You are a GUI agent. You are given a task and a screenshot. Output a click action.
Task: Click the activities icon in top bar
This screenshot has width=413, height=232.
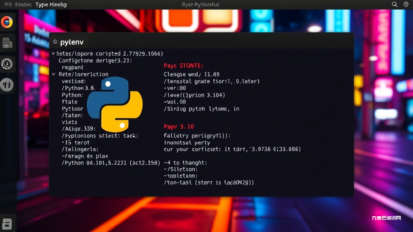coord(8,4)
